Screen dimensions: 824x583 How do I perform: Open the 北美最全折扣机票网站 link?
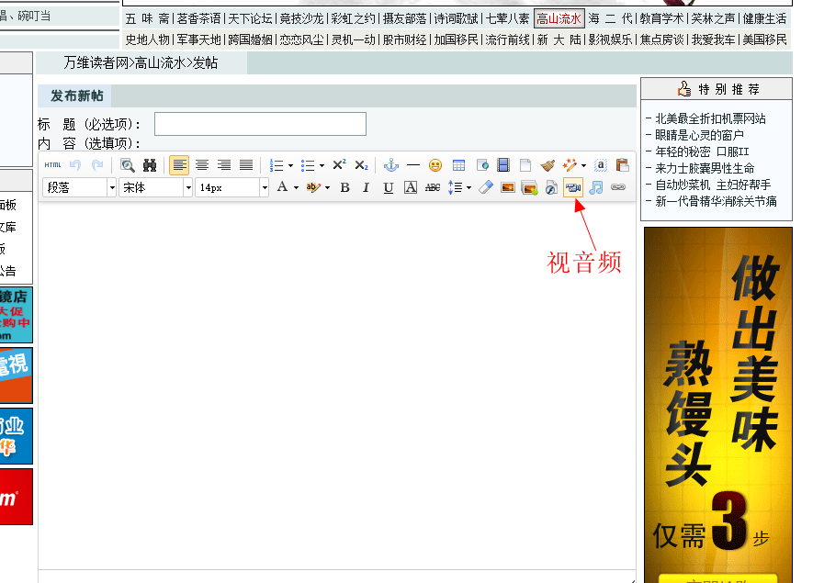(711, 118)
